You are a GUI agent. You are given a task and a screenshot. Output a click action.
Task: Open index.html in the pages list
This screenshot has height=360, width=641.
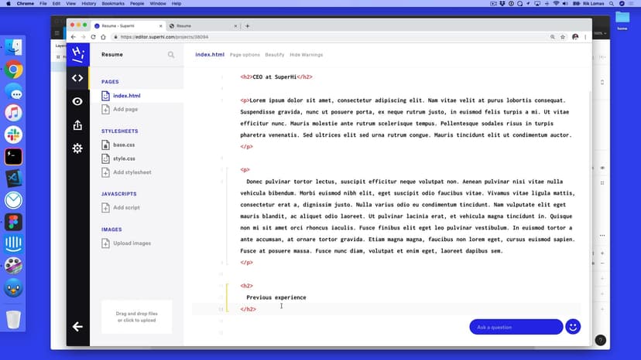point(126,96)
